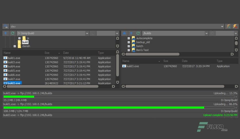The height and width of the screenshot is (139, 240).
Task: Select the js folder in local tree
Action: [x=28, y=38]
